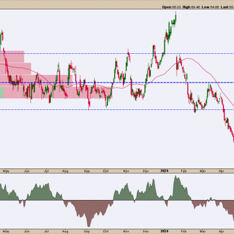Viewport: 234px width, 234px height.
Task: Click the oscillator zero baseline
Action: [117, 200]
